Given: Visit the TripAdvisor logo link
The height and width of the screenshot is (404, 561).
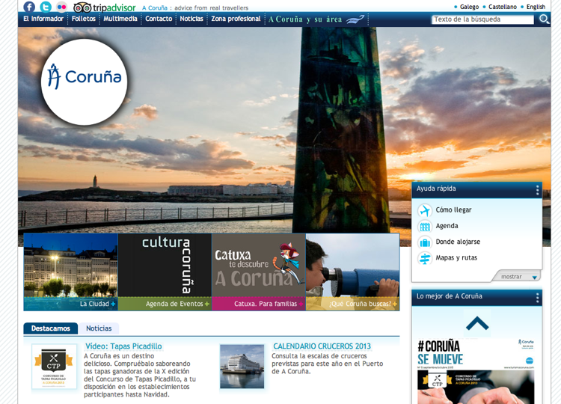Looking at the screenshot, I should coord(105,7).
